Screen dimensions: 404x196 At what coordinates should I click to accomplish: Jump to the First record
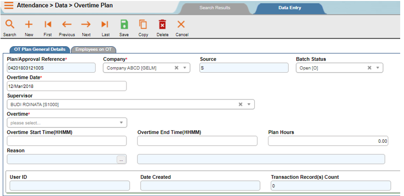tap(48, 25)
